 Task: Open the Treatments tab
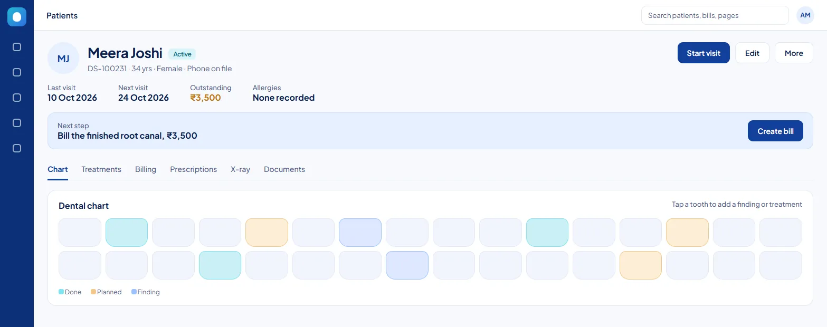pyautogui.click(x=101, y=169)
